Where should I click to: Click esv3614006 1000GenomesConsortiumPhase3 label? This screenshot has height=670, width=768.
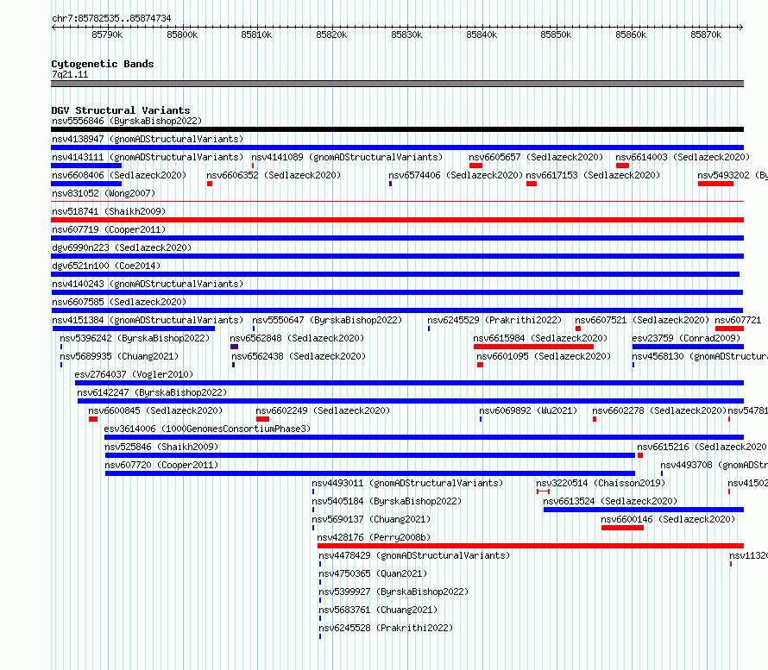[x=207, y=429]
